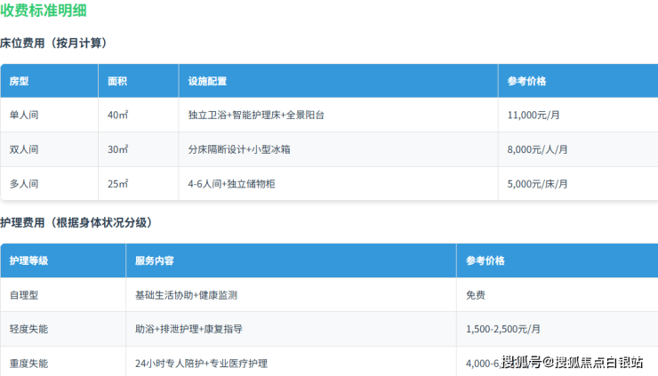Click the 服务内容 column header

[154, 260]
